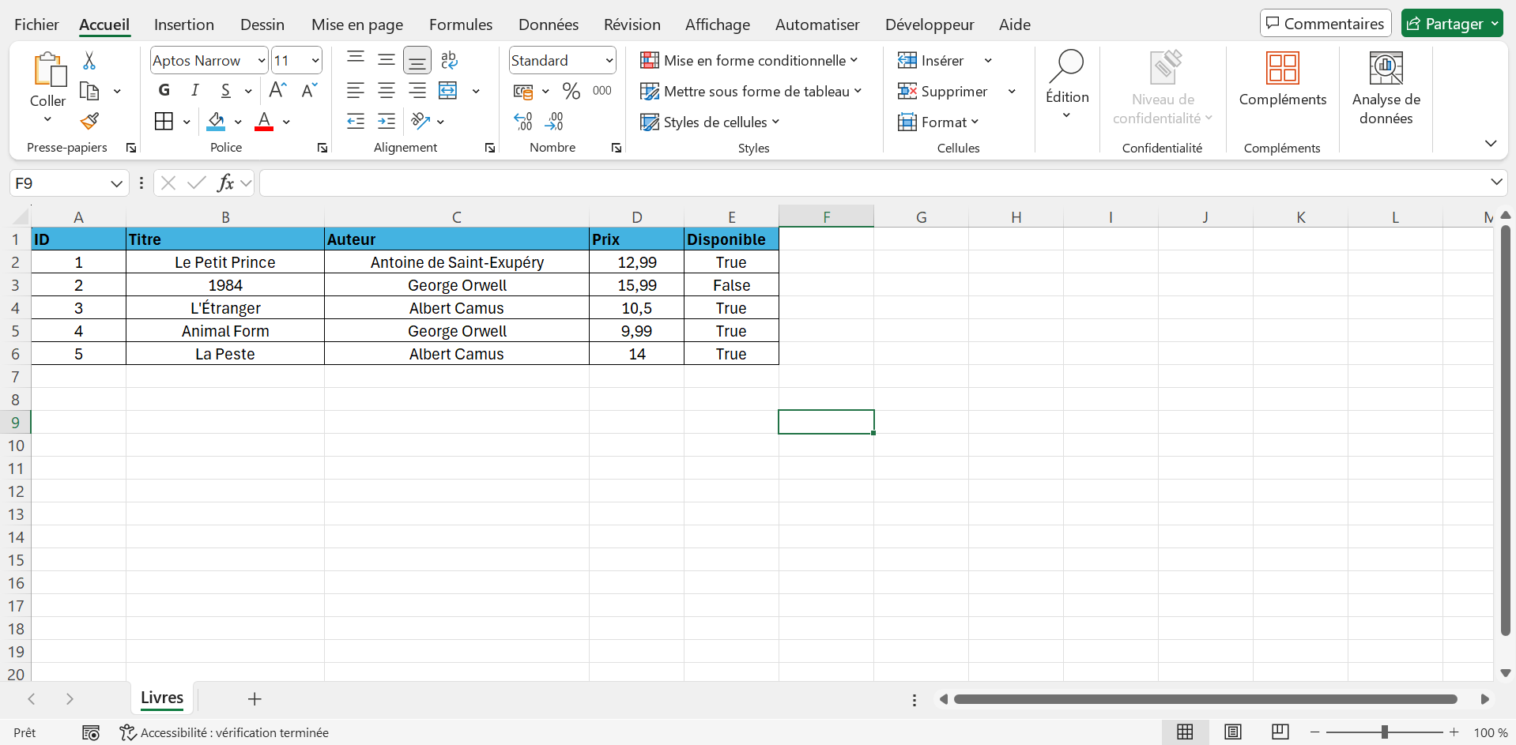Image resolution: width=1516 pixels, height=745 pixels.
Task: Align text to middle icon
Action: [387, 60]
